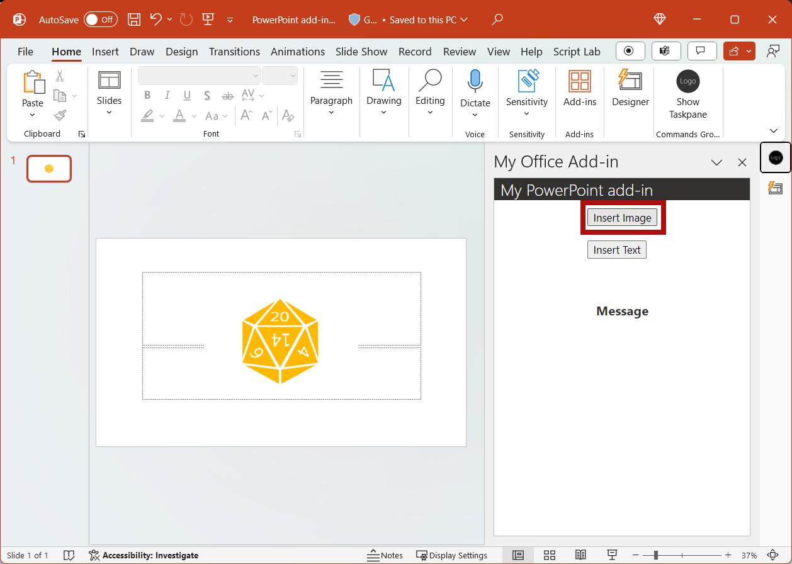Switch to the Script Lab tab

577,52
